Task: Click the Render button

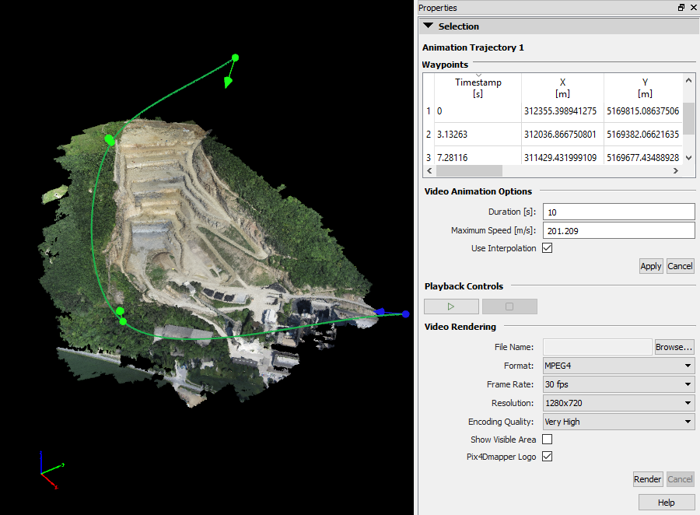Action: 647,479
